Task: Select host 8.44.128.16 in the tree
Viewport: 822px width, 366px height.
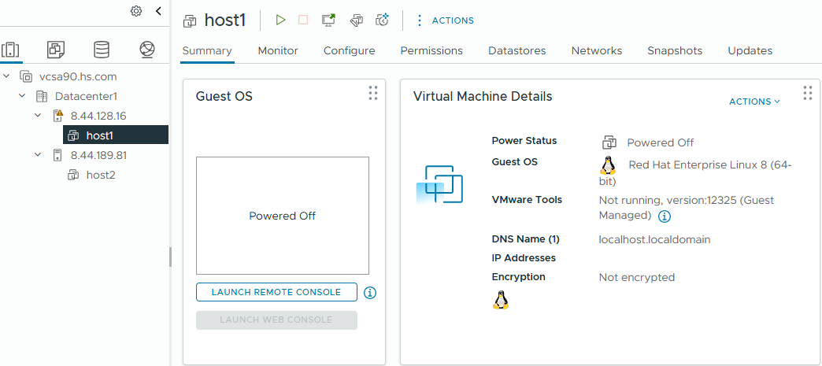Action: tap(98, 116)
